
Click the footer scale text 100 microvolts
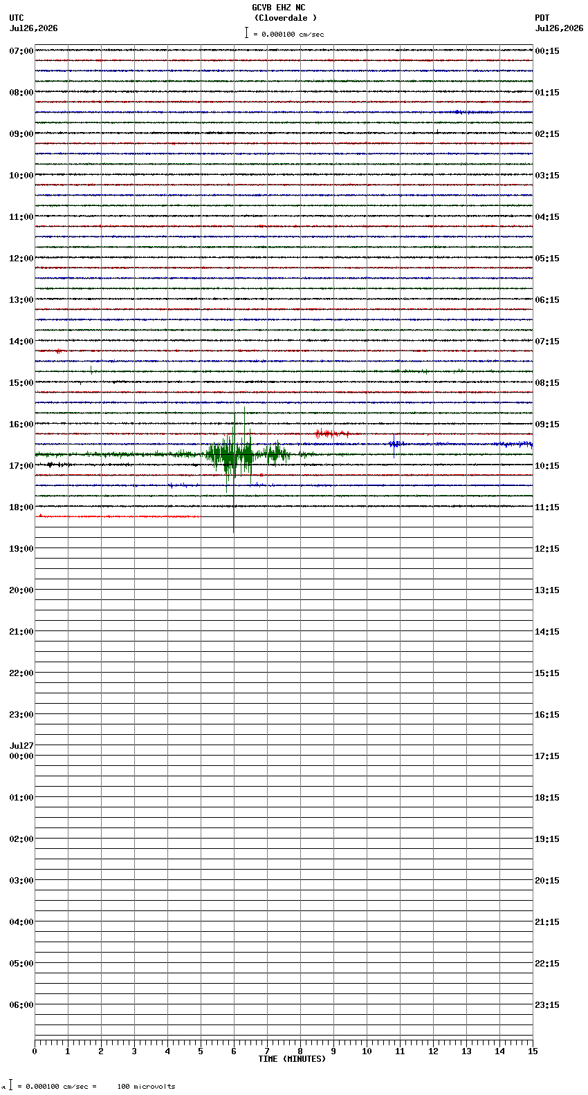point(146,1087)
